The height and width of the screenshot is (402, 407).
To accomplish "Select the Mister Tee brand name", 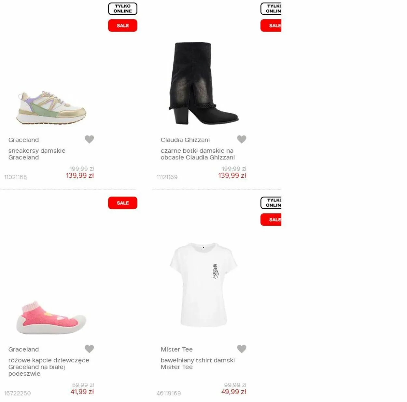I will 177,350.
